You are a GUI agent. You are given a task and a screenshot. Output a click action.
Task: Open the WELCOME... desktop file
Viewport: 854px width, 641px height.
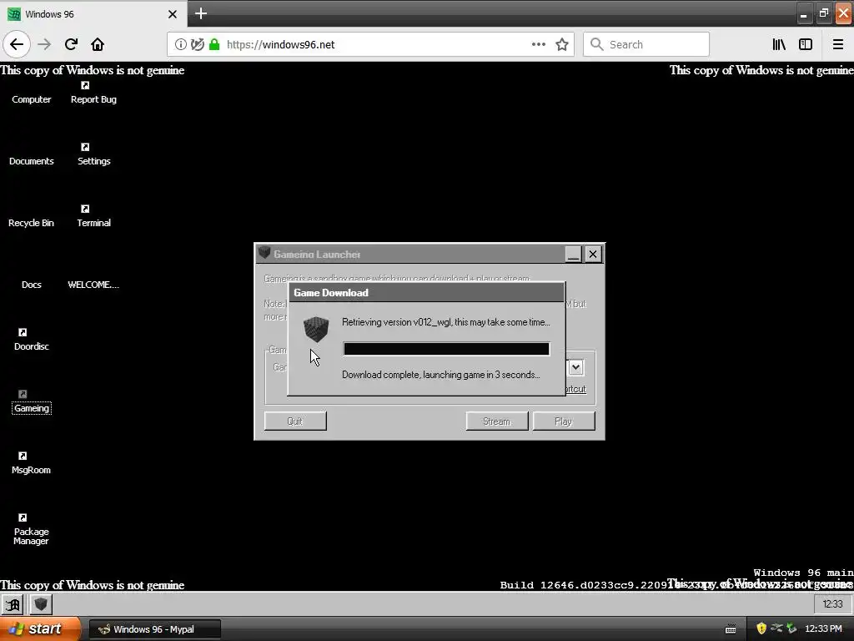click(93, 285)
